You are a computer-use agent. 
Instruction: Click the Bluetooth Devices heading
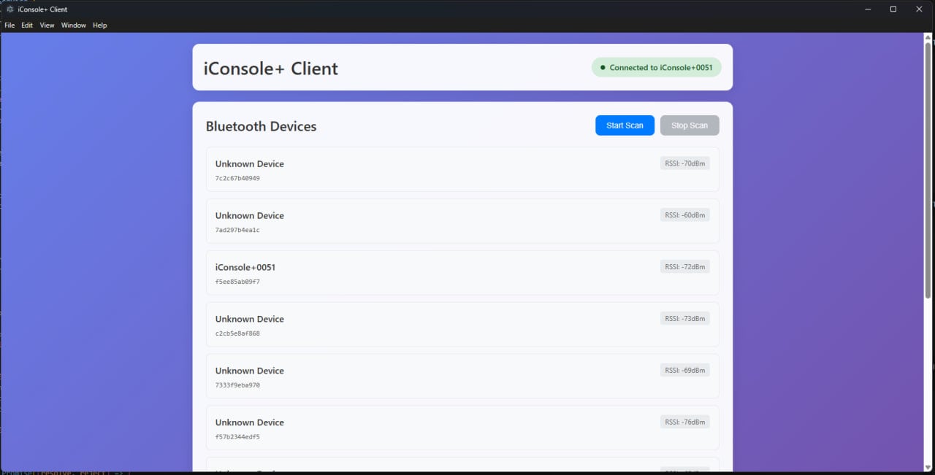(x=261, y=126)
